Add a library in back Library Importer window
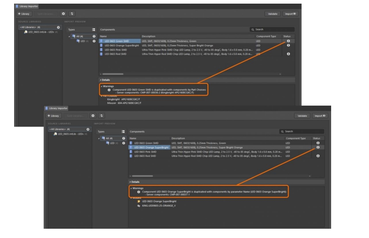The height and width of the screenshot is (238, 369). coord(24,14)
